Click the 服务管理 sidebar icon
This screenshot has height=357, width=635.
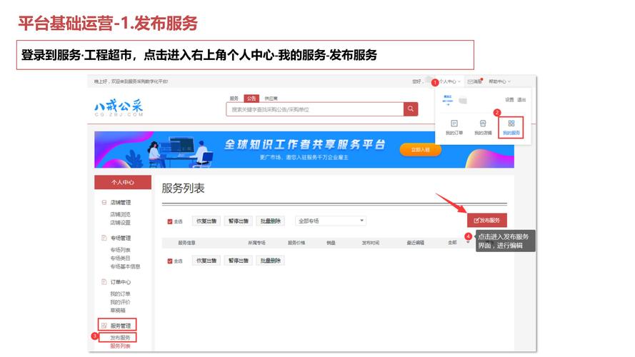pos(104,326)
